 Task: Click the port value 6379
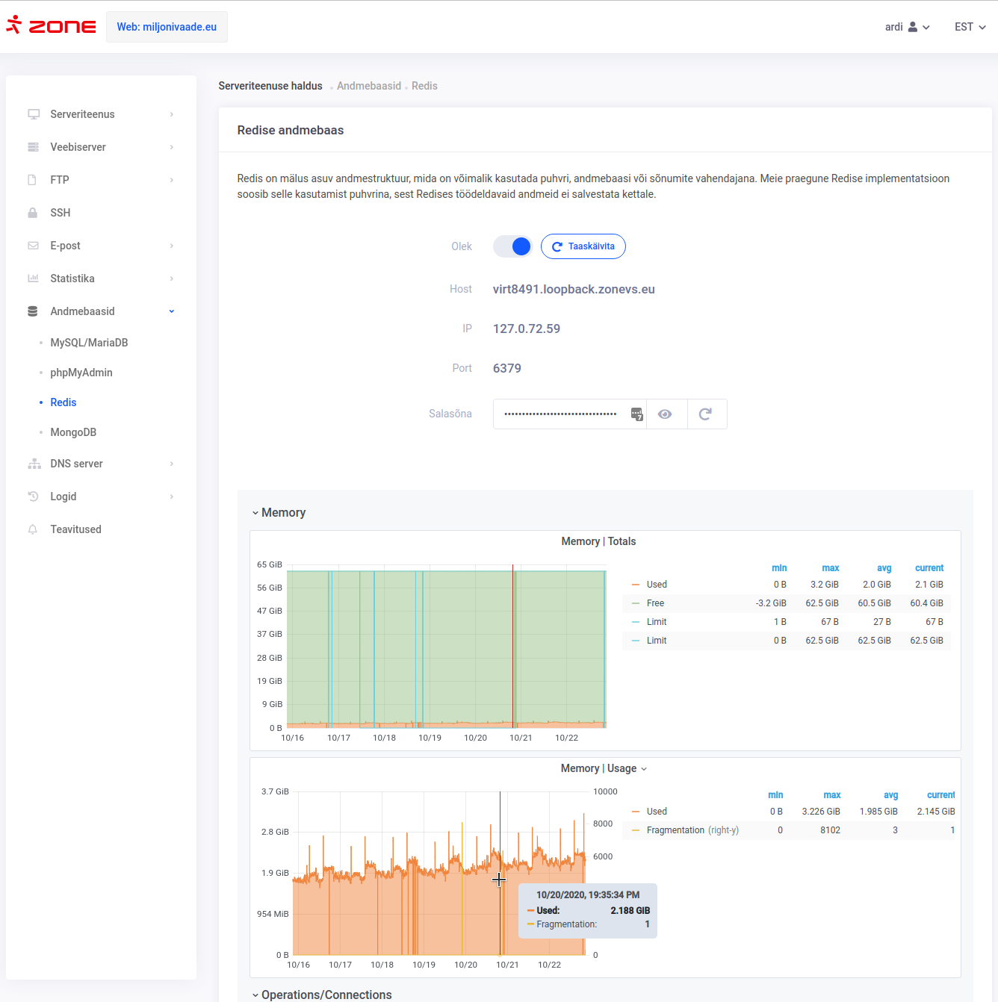tap(507, 368)
